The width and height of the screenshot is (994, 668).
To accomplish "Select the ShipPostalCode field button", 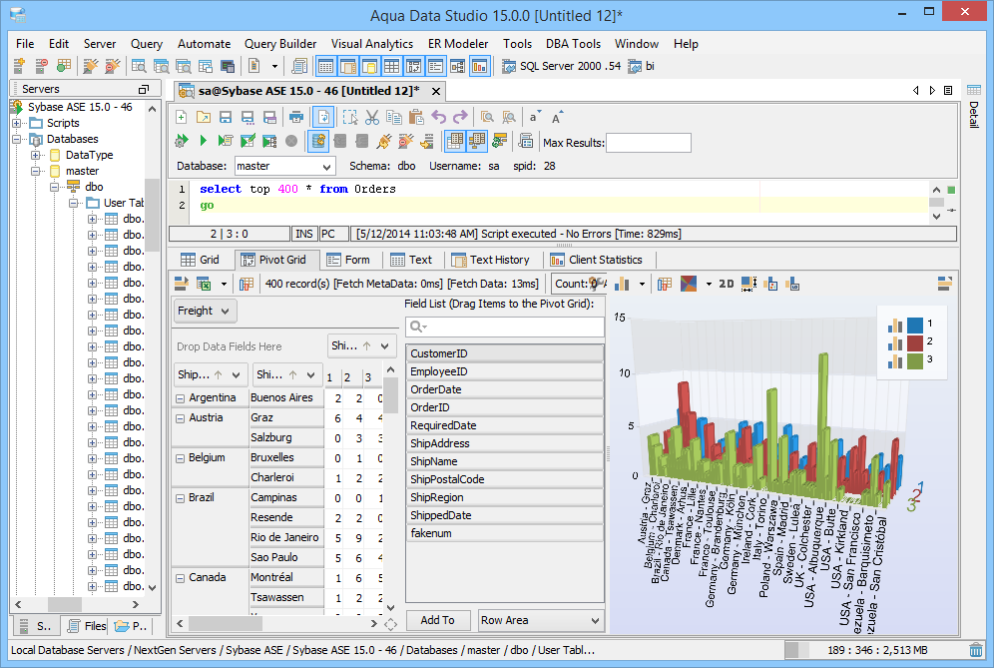I will click(x=505, y=479).
